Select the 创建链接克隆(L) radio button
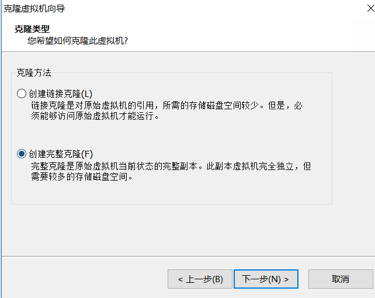The height and width of the screenshot is (298, 375). coord(22,93)
